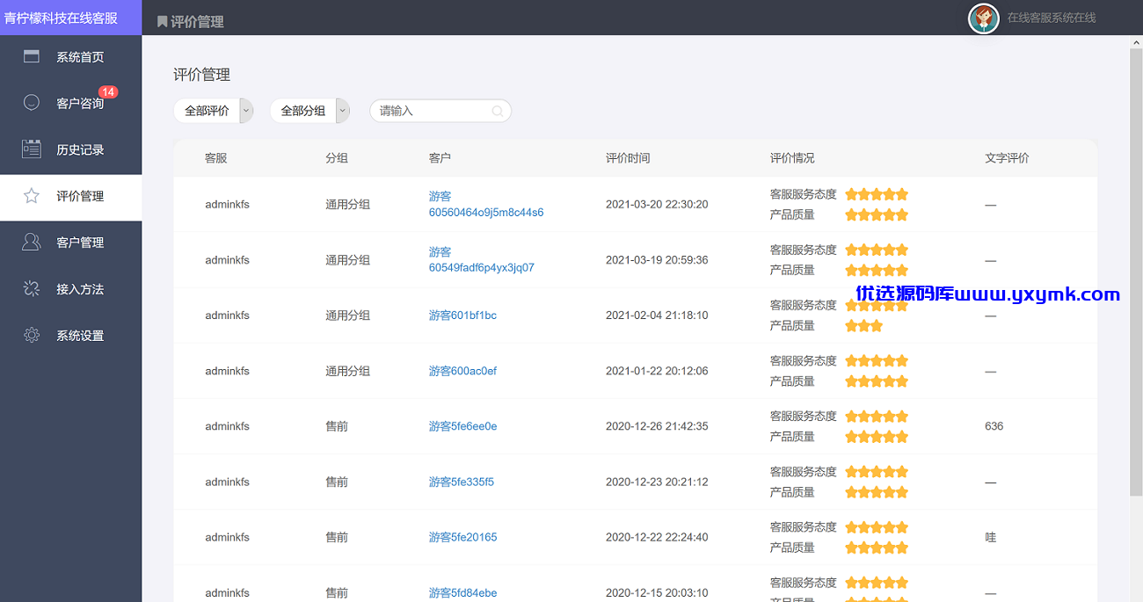Open customer link 游客600ac0ef
Screen dimensions: 1143x602
pyautogui.click(x=462, y=371)
